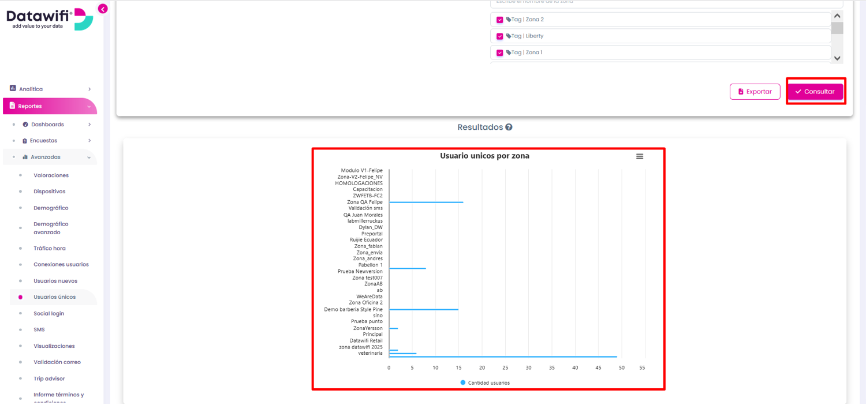Screen dimensions: 866x405
Task: Open the SMS report
Action: (39, 329)
